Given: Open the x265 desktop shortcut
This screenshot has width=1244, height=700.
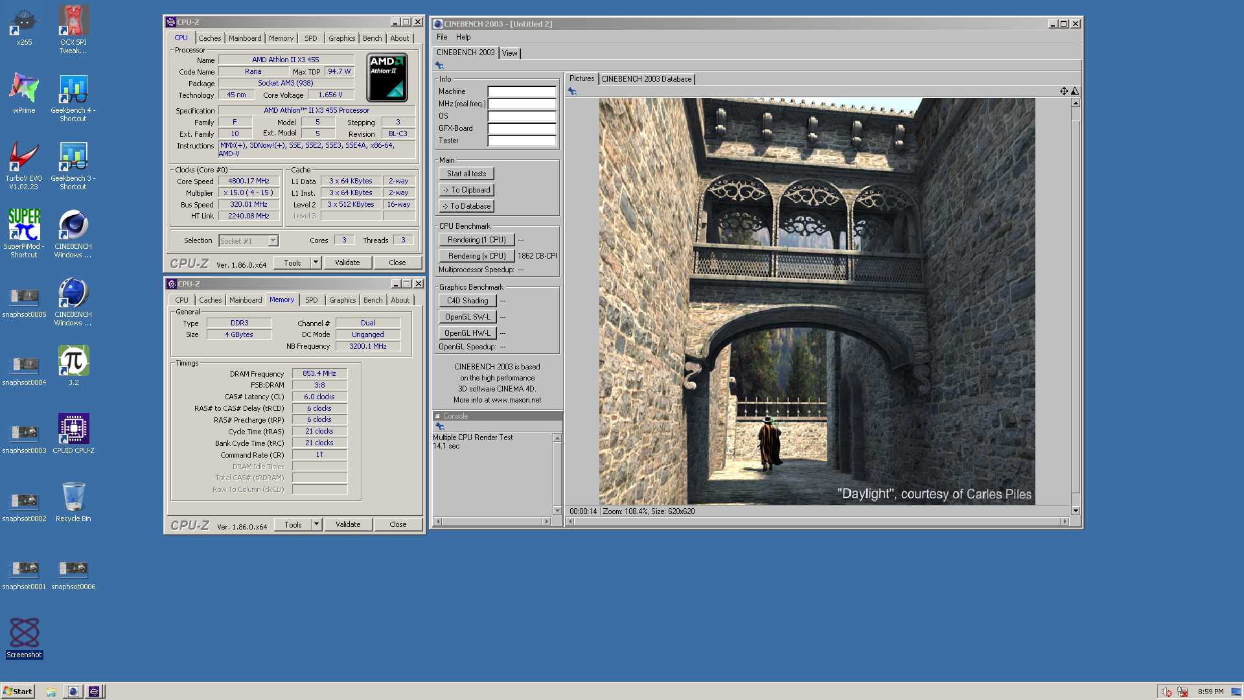Looking at the screenshot, I should [x=24, y=27].
